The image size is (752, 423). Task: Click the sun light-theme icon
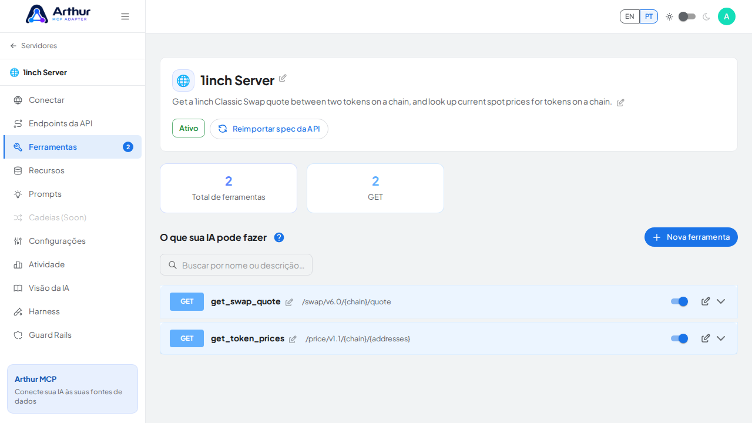click(x=669, y=16)
